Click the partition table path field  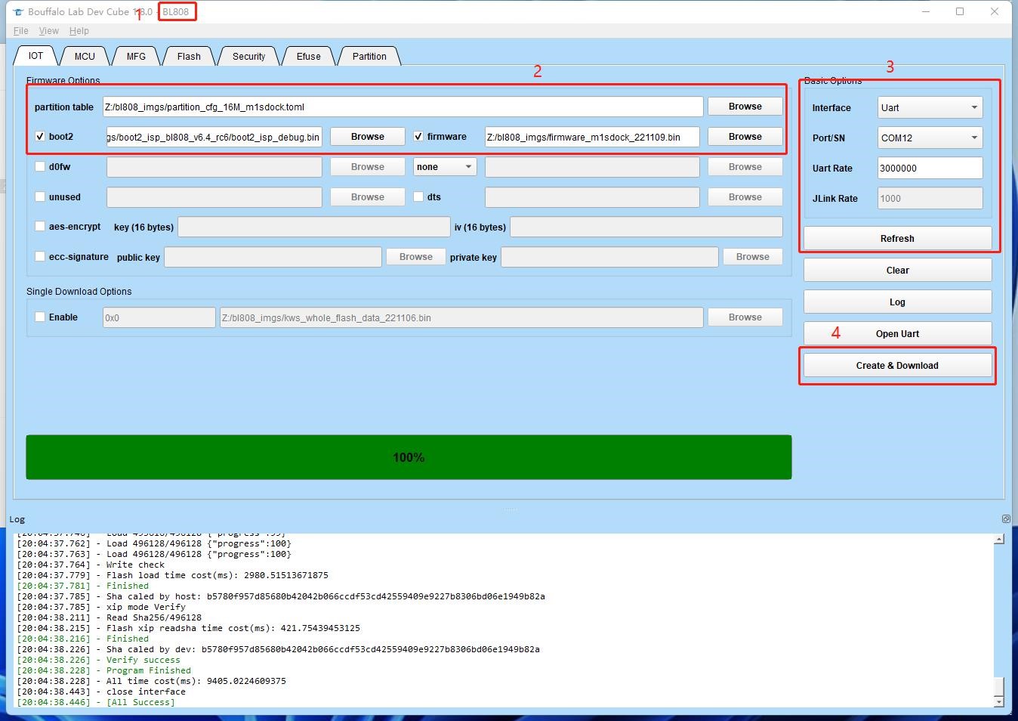[x=403, y=107]
